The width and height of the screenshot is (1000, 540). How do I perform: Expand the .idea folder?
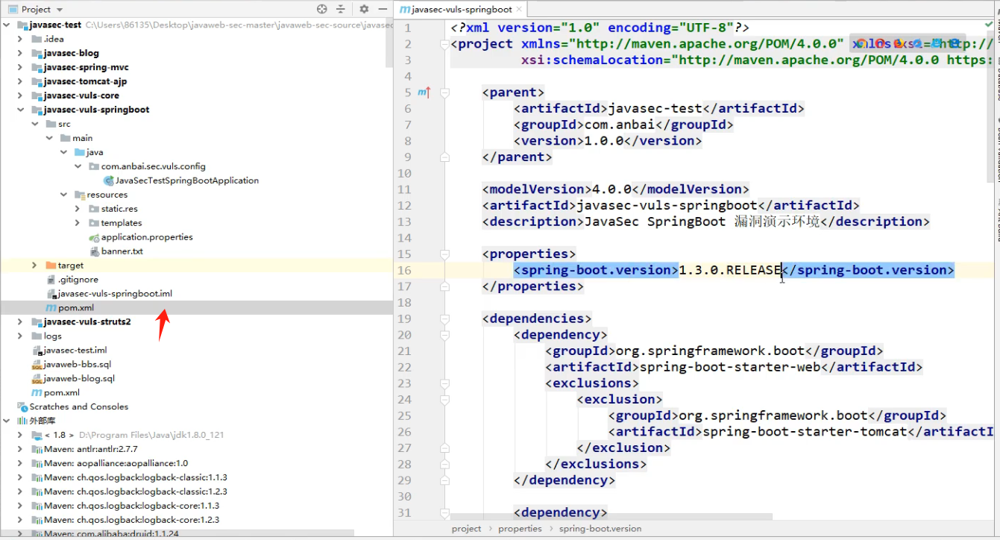[x=21, y=39]
